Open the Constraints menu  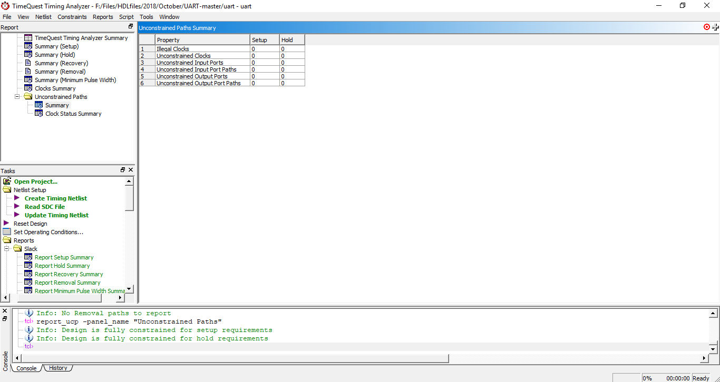point(72,17)
